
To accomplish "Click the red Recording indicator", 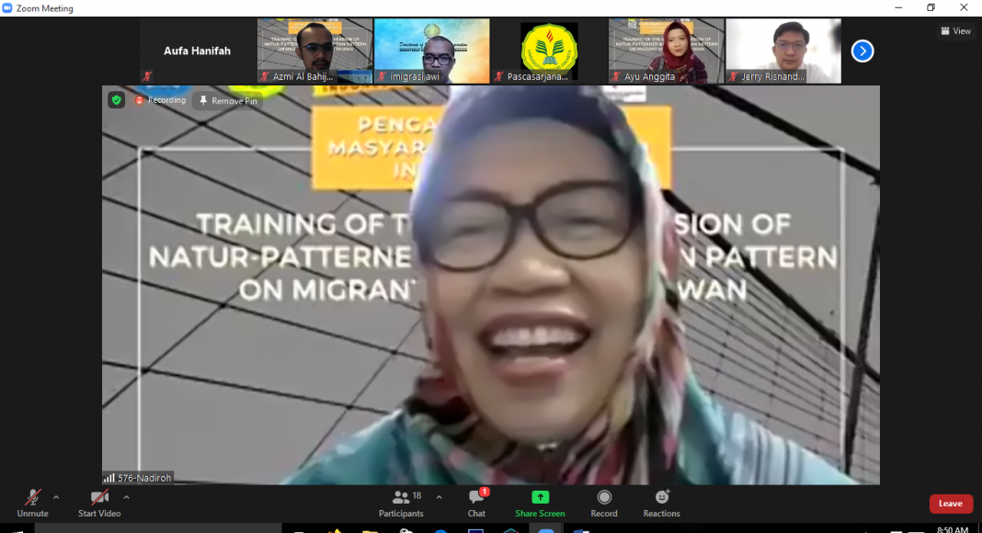I will pyautogui.click(x=160, y=100).
